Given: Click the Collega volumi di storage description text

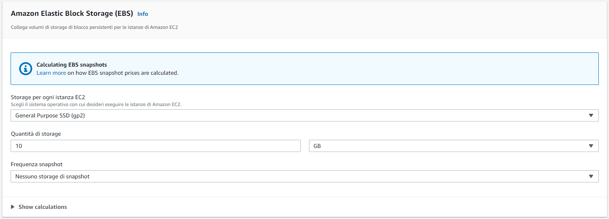Looking at the screenshot, I should [94, 27].
